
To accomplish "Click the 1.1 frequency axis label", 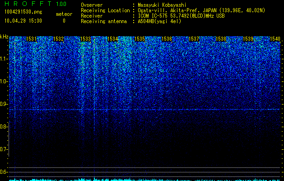I will coord(4,59).
